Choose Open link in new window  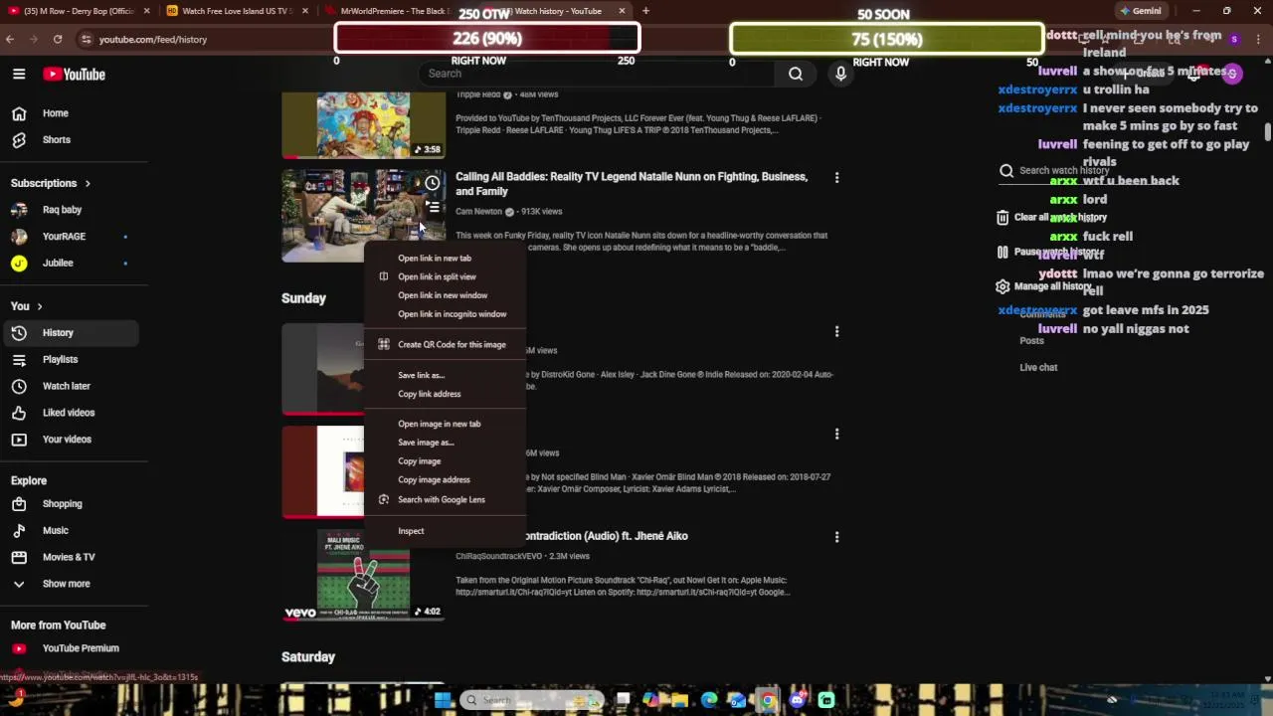(x=445, y=295)
